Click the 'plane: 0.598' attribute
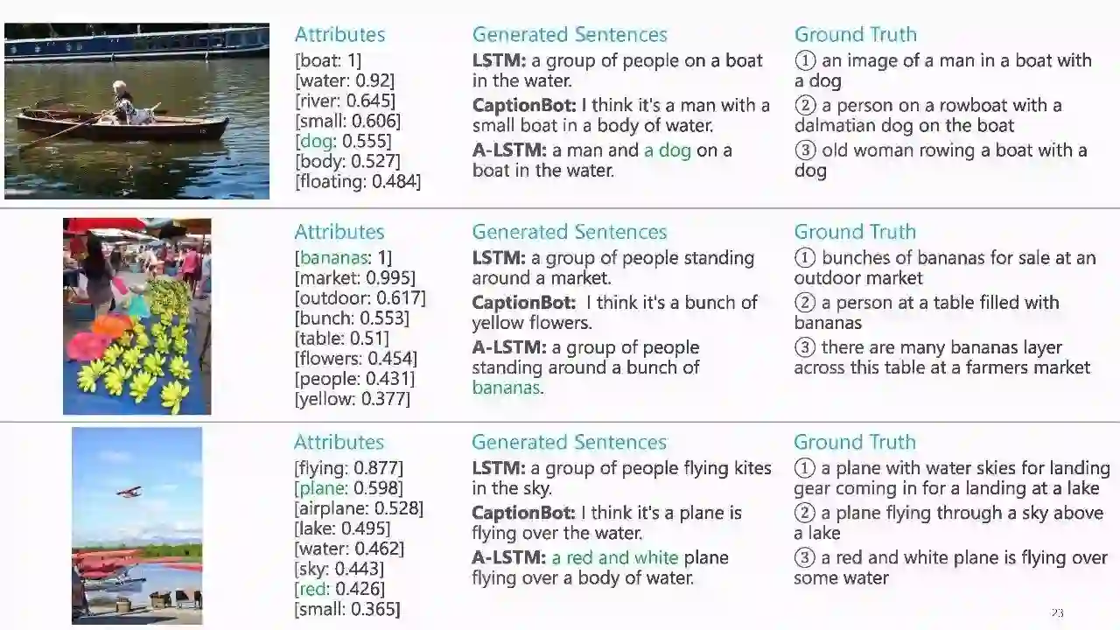The image size is (1120, 630). [x=348, y=488]
